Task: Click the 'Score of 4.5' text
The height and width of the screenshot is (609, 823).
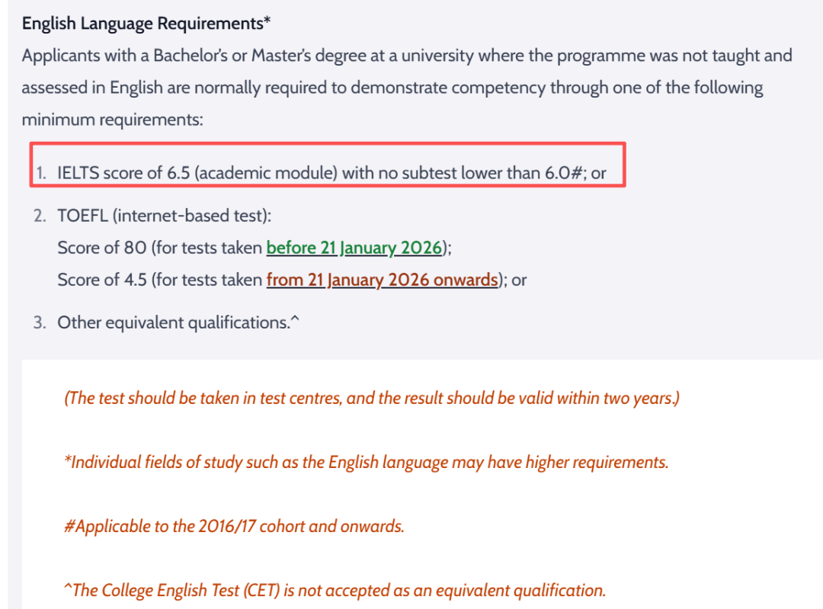Action: click(102, 279)
